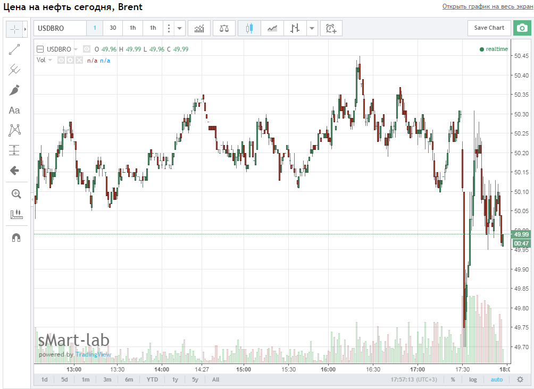Open the indicators chart icon
The height and width of the screenshot is (389, 534).
[x=199, y=28]
